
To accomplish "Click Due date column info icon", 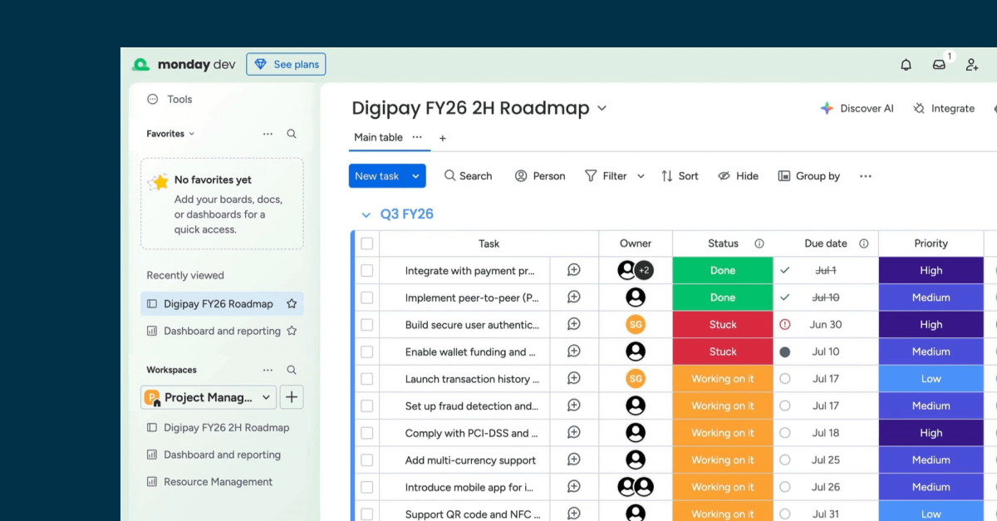I will pyautogui.click(x=863, y=243).
